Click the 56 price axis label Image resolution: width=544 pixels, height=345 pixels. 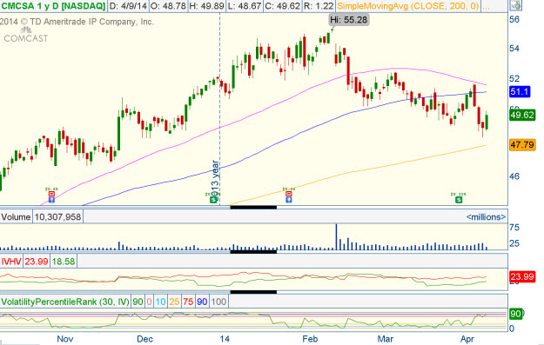coord(514,19)
